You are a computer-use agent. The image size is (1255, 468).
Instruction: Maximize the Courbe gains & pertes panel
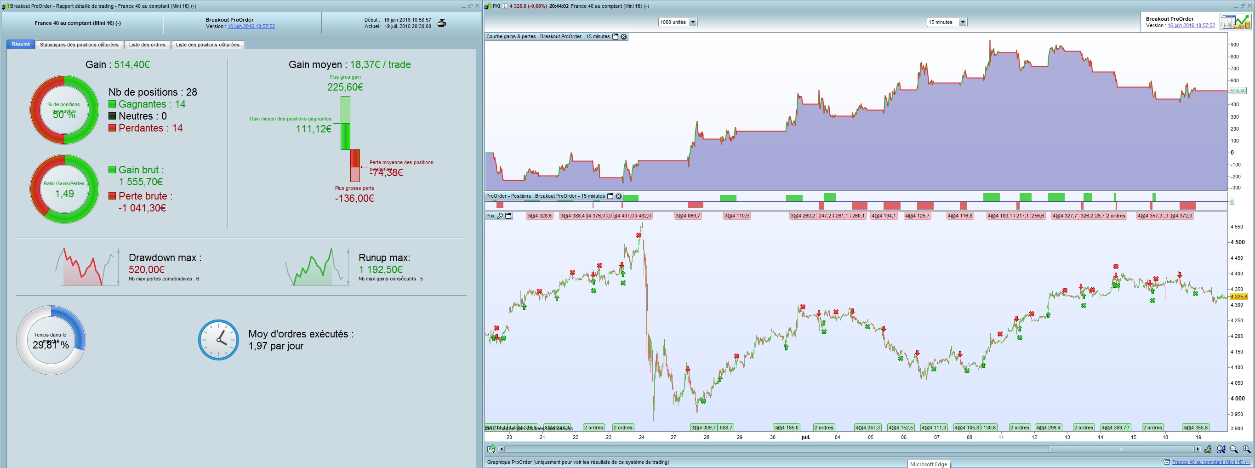pos(616,36)
